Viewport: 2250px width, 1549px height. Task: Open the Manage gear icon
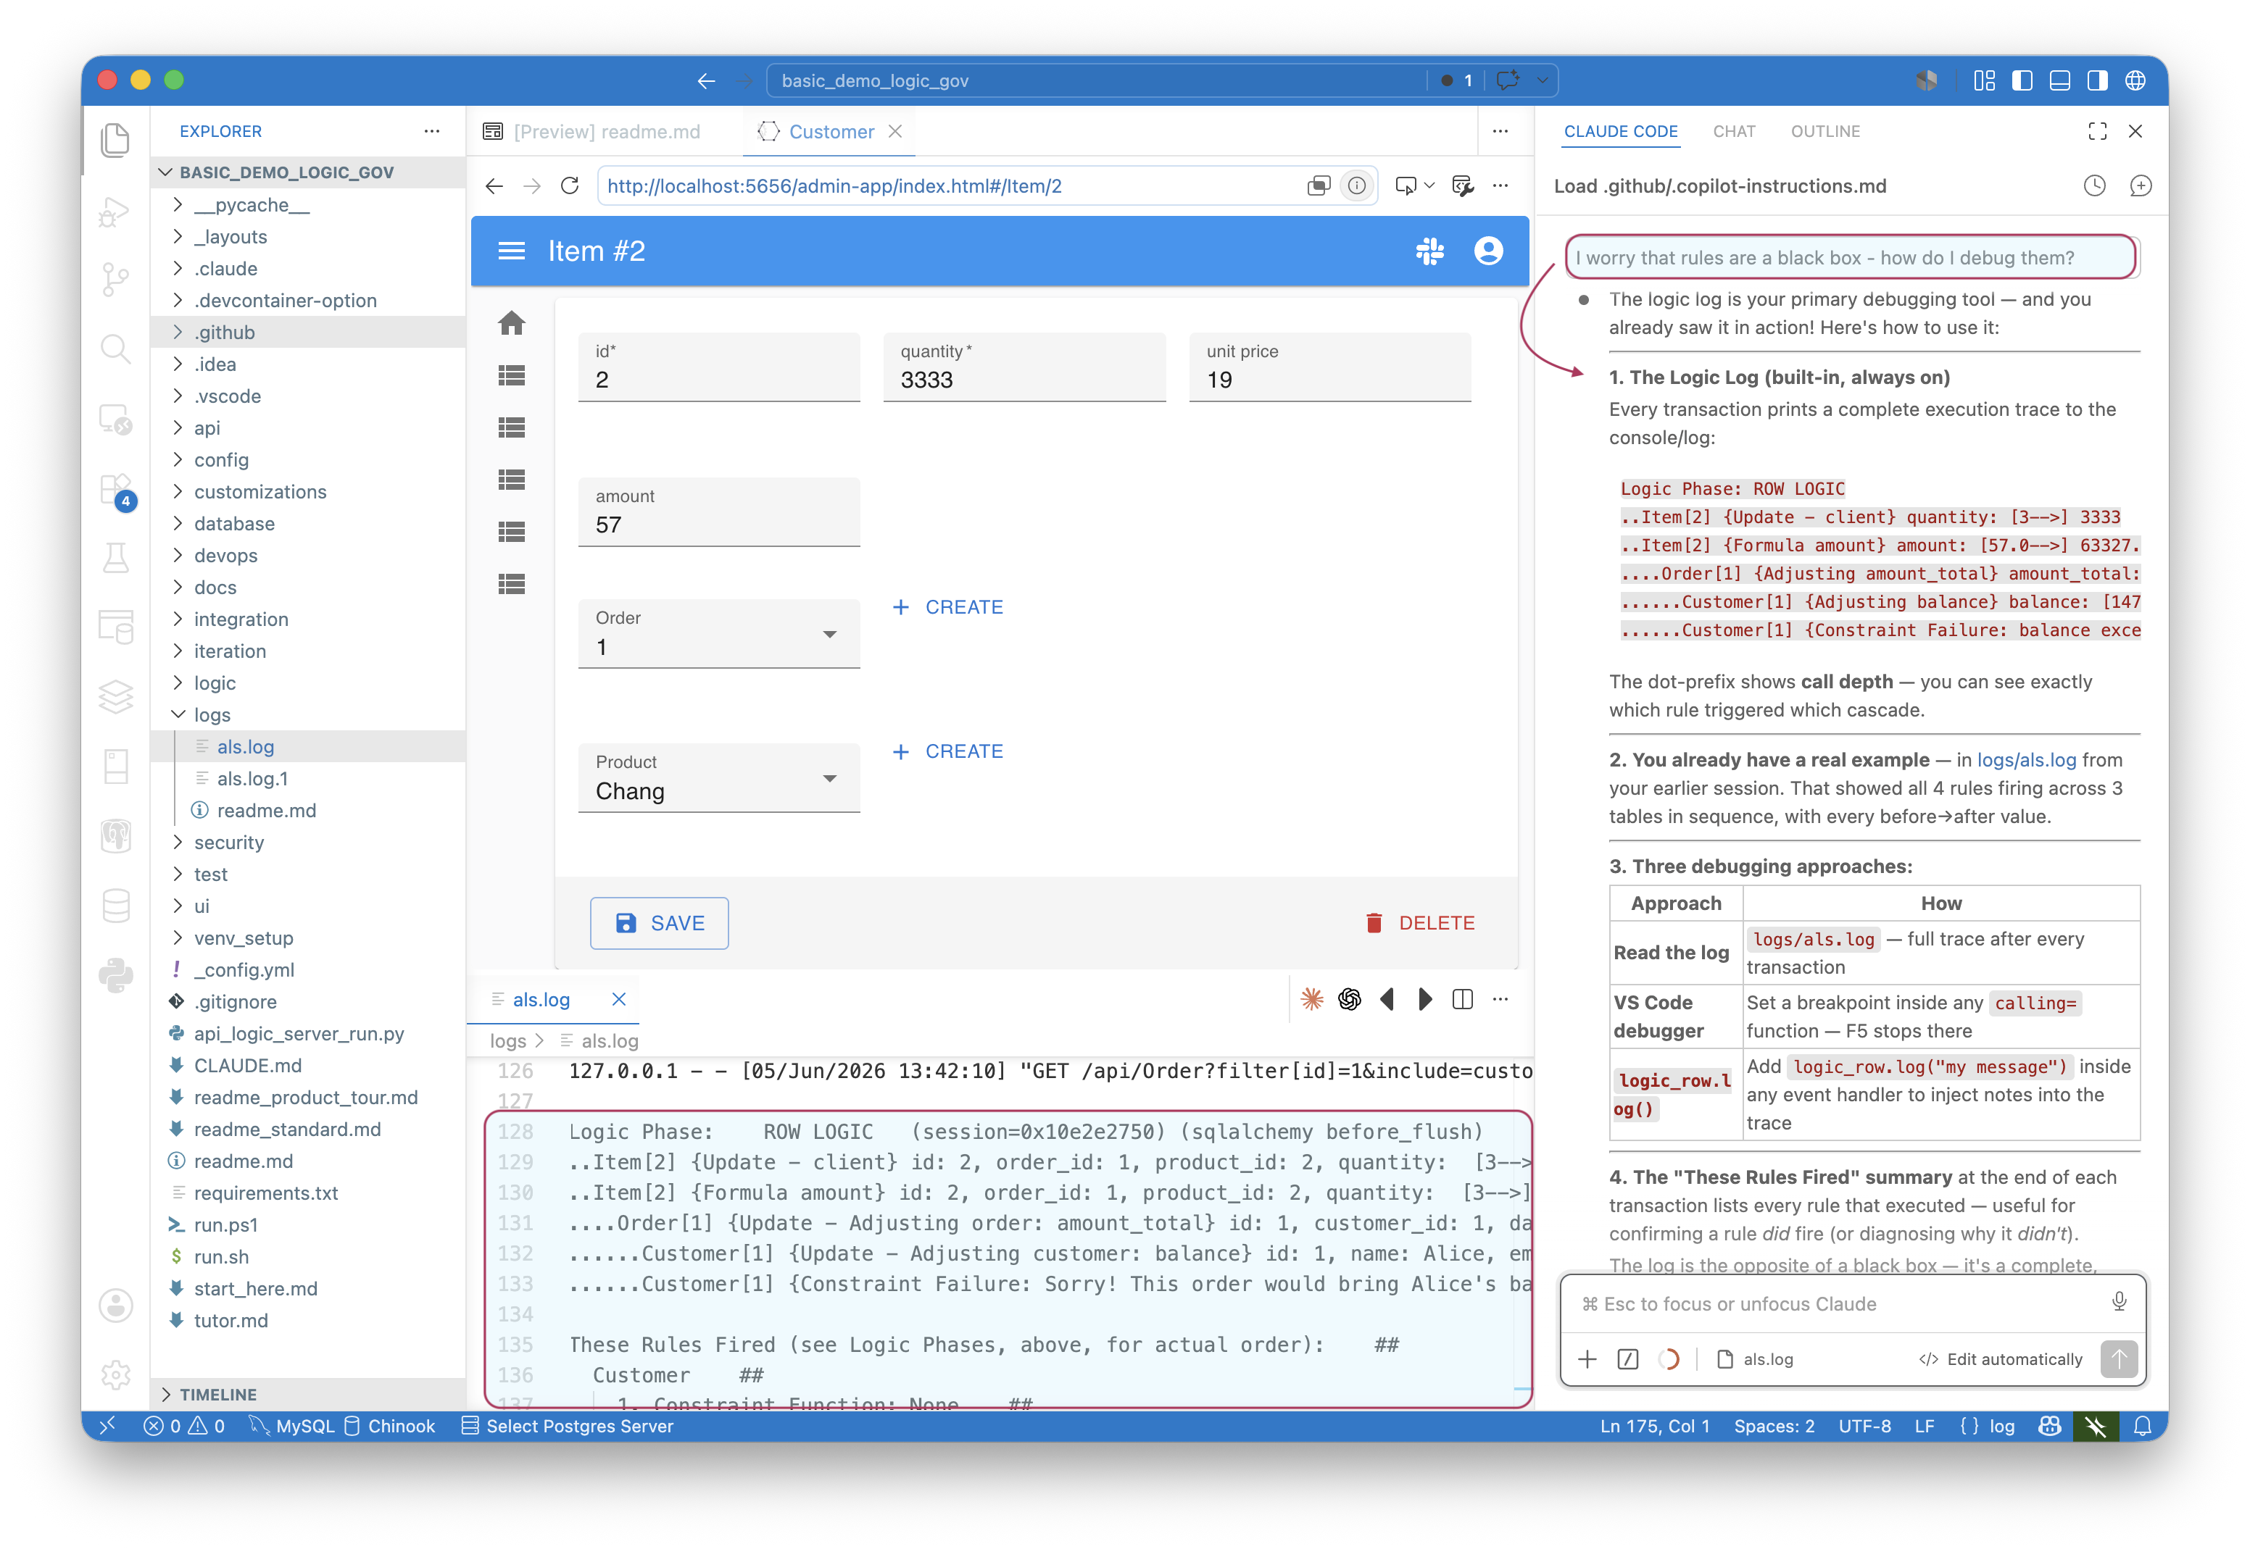click(x=115, y=1375)
